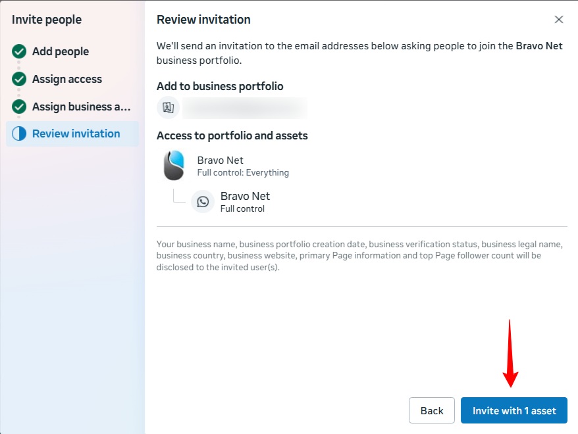
Task: Click the Bravo Net name next to WhatsApp icon
Action: tap(245, 196)
